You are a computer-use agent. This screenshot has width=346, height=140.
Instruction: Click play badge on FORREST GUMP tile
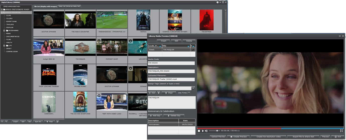[x=99, y=41]
